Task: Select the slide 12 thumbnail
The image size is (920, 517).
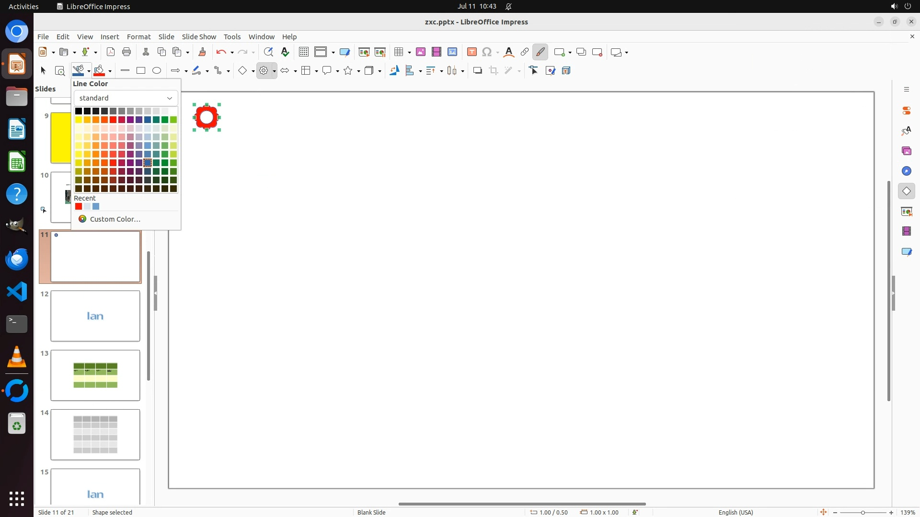Action: click(95, 316)
